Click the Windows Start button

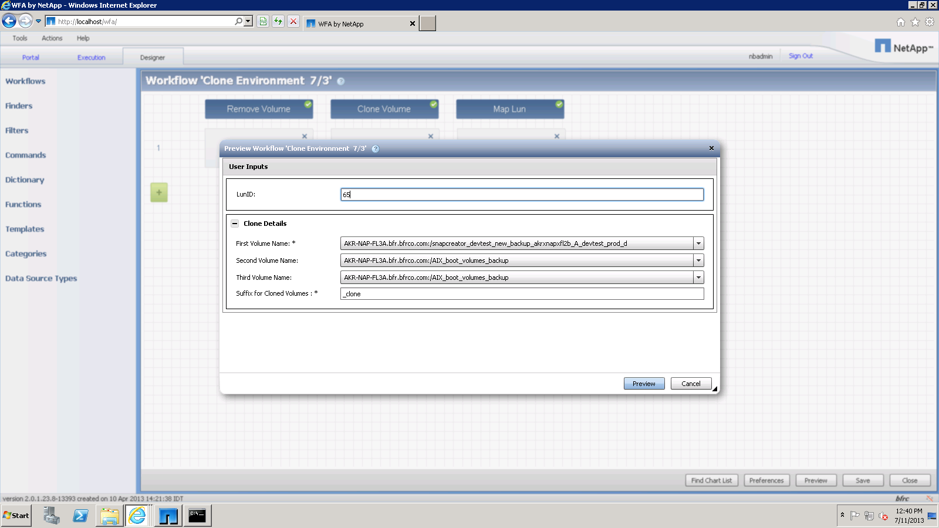[x=16, y=516]
